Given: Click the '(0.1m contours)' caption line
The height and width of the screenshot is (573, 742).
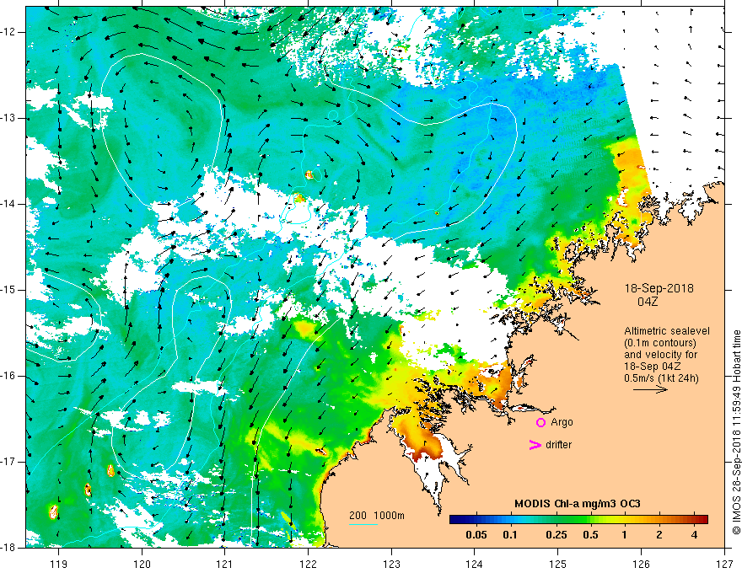Looking at the screenshot, I should coord(660,343).
